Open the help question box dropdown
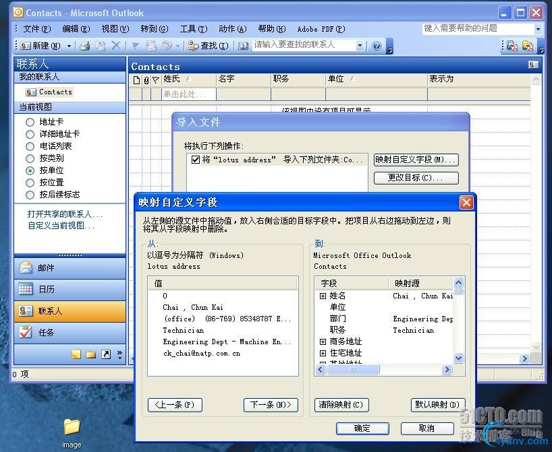 tap(538, 29)
